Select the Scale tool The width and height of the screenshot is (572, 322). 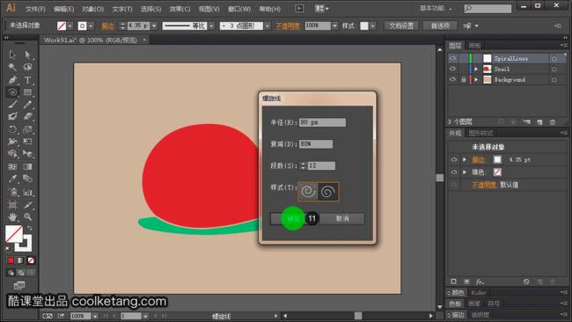point(27,129)
